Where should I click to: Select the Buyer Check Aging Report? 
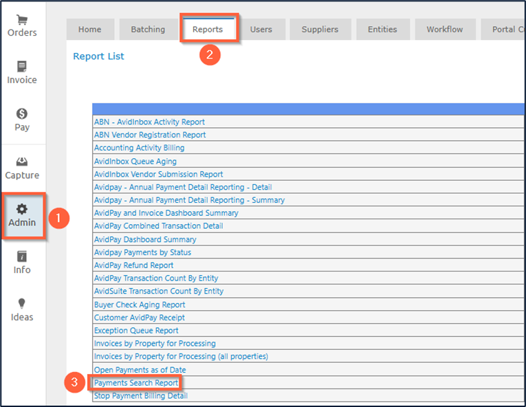(140, 305)
